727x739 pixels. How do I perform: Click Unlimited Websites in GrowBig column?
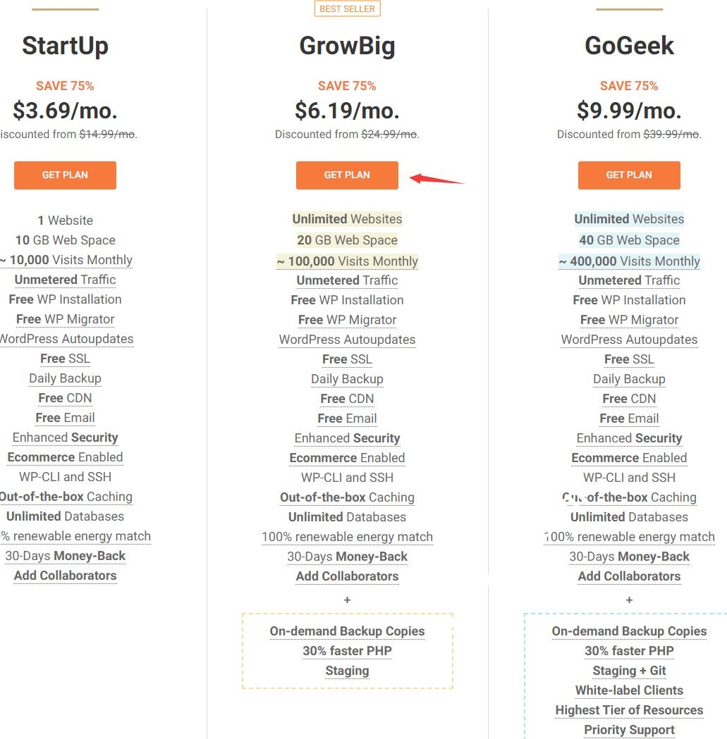pyautogui.click(x=347, y=219)
